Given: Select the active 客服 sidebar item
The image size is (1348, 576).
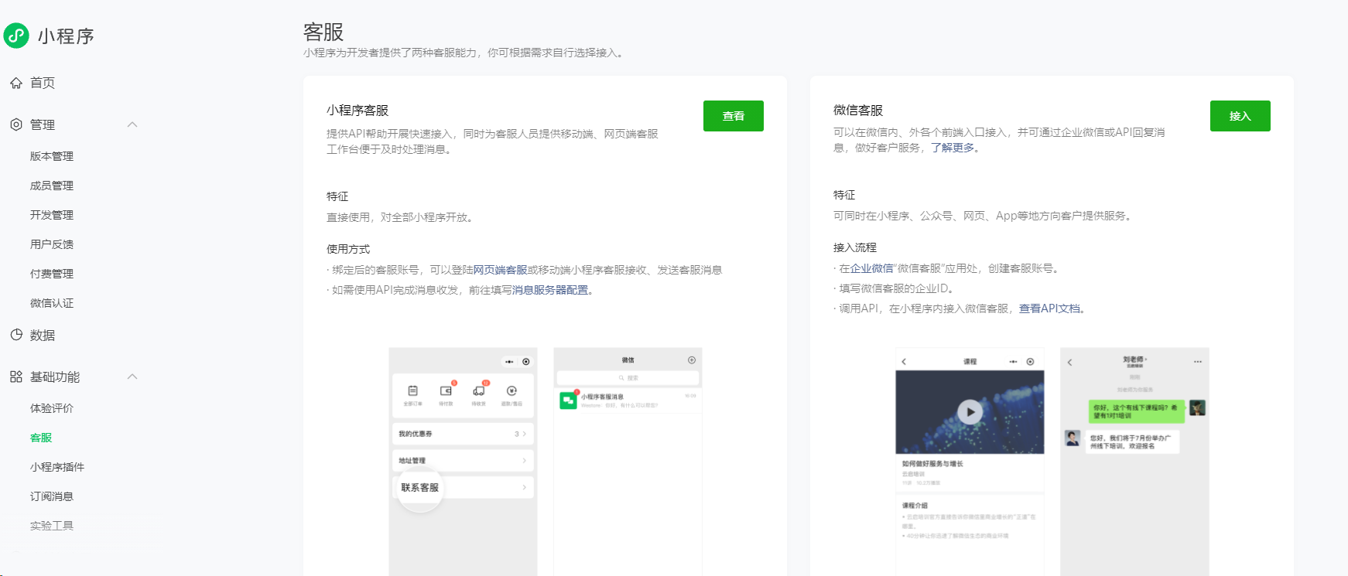Looking at the screenshot, I should click(41, 438).
